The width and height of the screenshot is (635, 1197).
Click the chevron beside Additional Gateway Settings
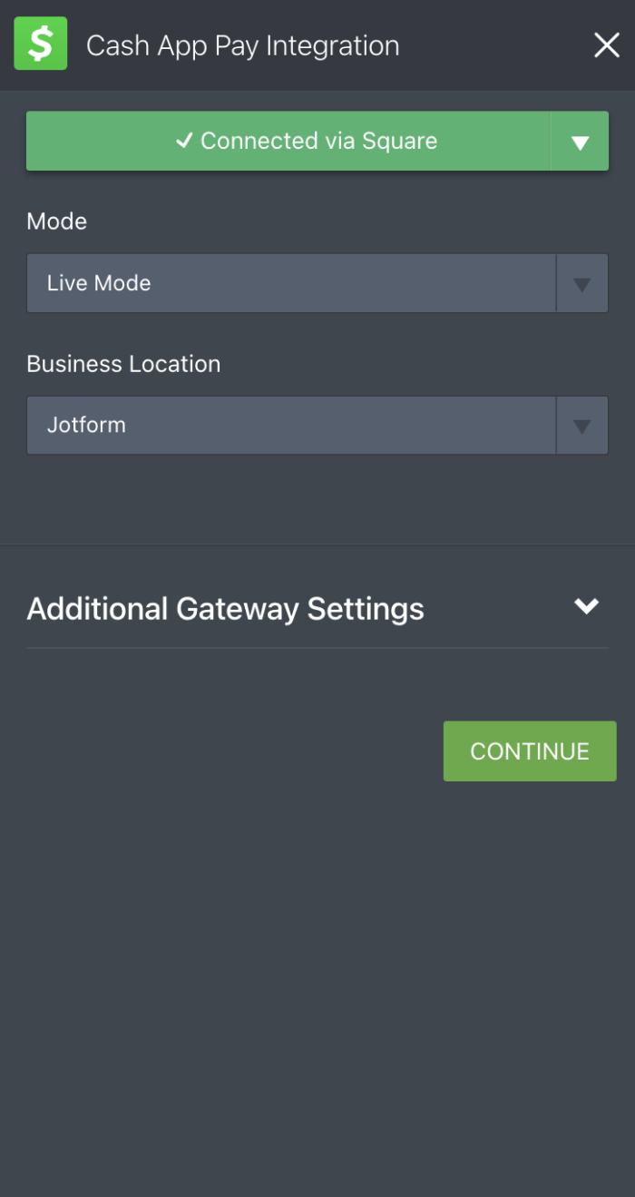[587, 606]
